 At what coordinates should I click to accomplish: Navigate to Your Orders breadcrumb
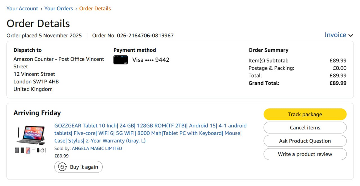[x=58, y=9]
